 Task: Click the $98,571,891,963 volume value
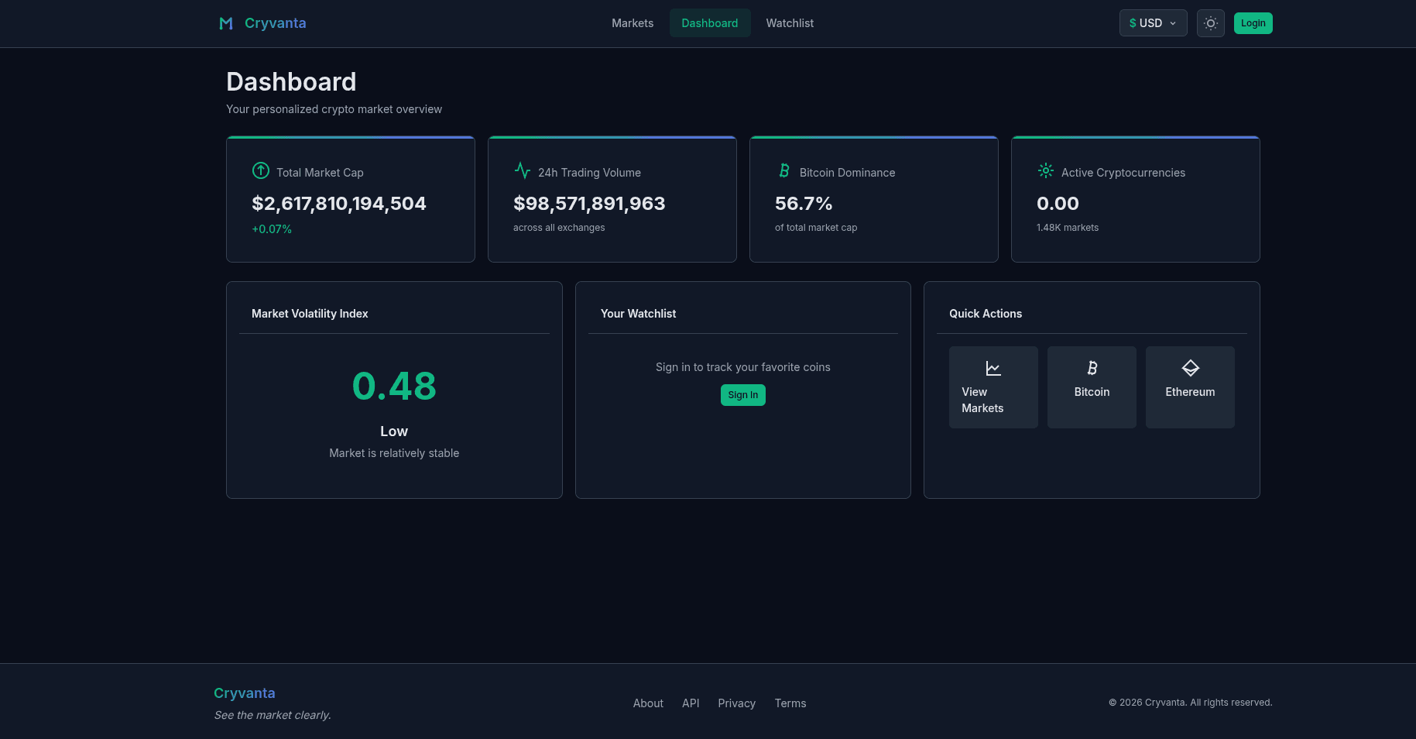(x=589, y=204)
